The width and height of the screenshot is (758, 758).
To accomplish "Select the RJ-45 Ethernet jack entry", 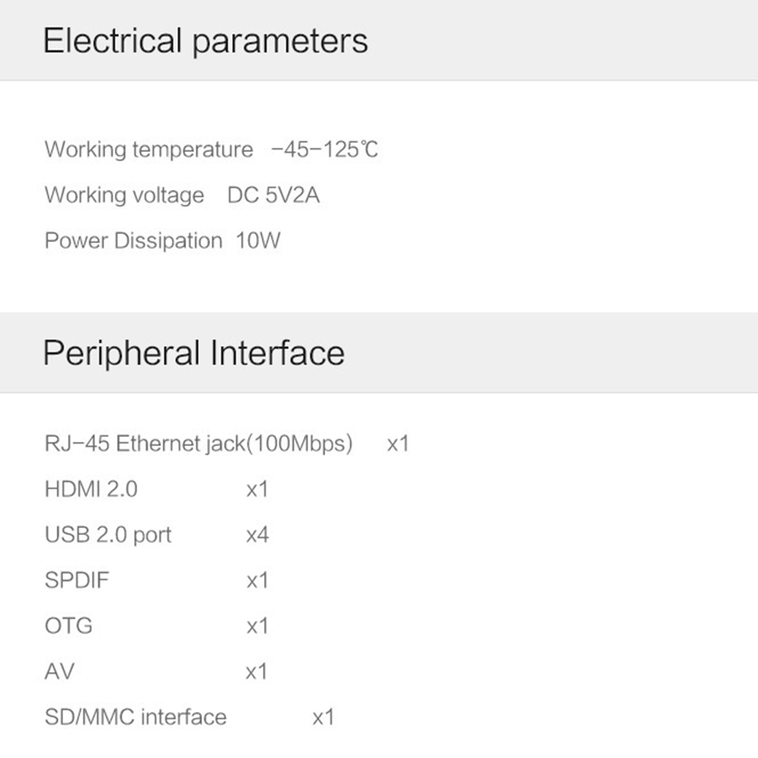I will [x=198, y=443].
